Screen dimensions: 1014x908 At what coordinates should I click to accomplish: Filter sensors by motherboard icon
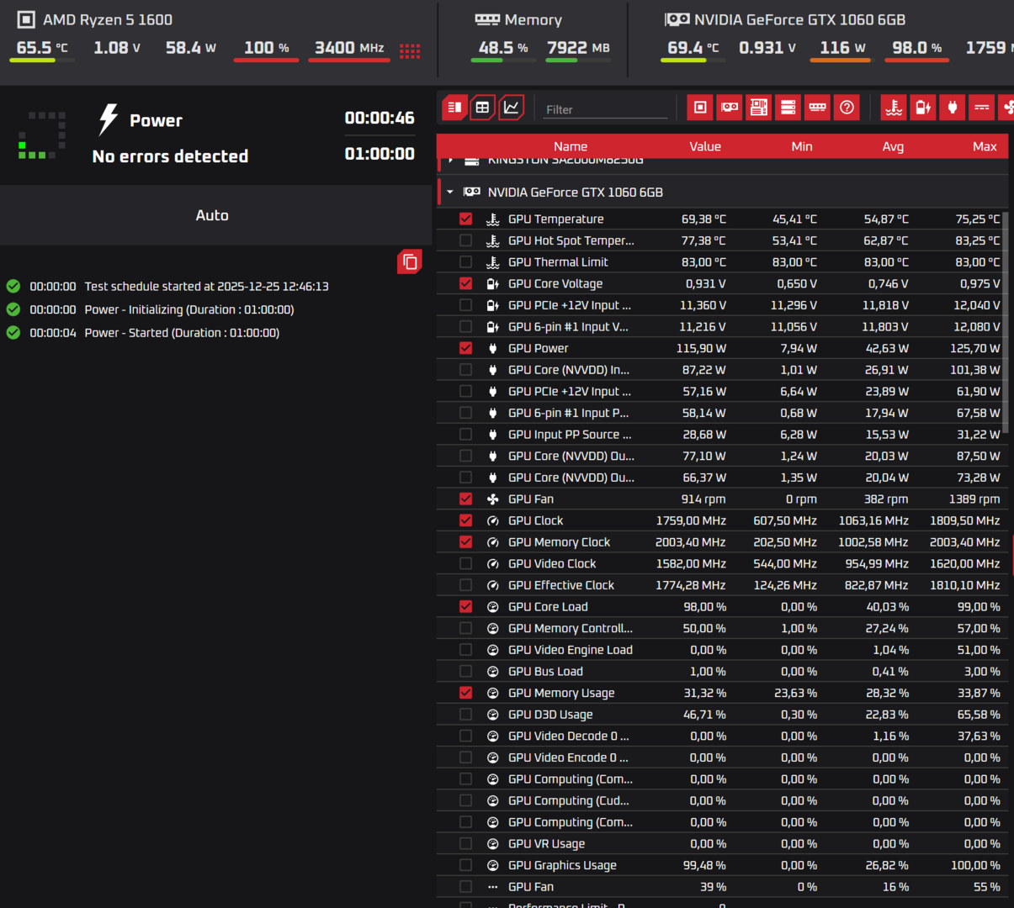[x=759, y=107]
